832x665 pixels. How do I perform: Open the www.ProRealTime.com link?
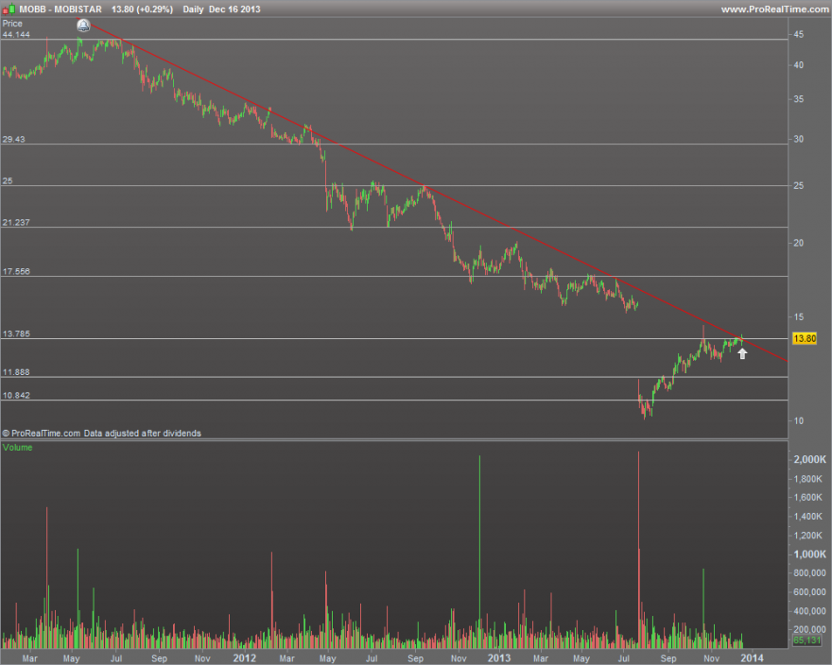point(775,9)
